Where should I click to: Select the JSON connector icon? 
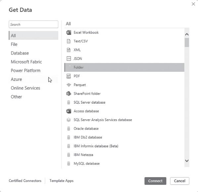69,59
